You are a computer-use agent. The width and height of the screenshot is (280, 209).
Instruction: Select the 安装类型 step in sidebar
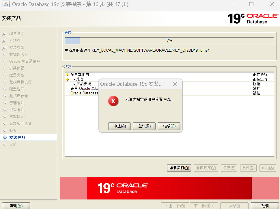tap(17, 47)
